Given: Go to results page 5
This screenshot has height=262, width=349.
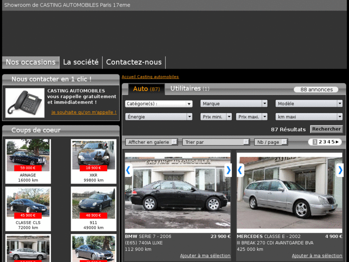Looking at the screenshot, I should (x=333, y=142).
